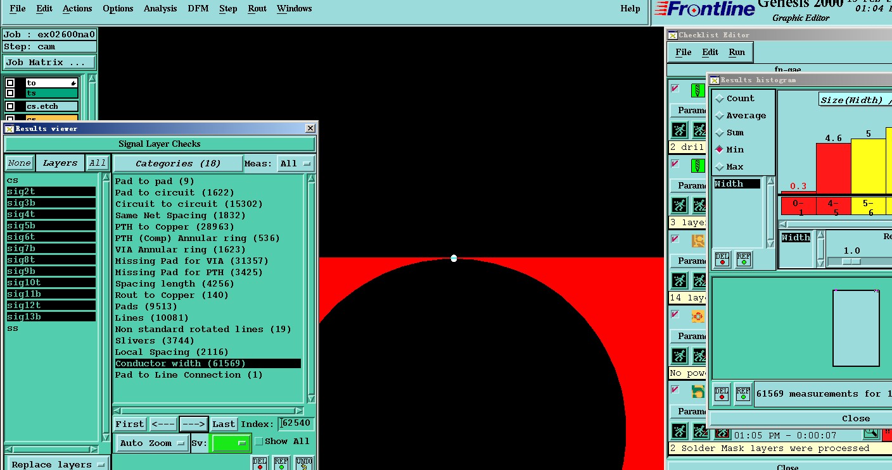Enable the Show All checkbox

pyautogui.click(x=258, y=442)
